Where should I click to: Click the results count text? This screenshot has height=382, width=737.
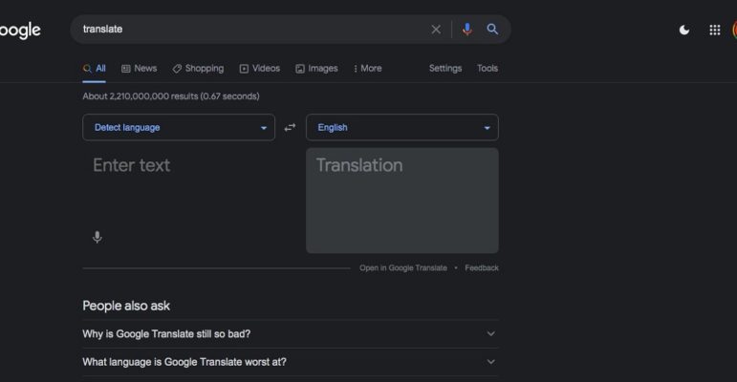[171, 96]
